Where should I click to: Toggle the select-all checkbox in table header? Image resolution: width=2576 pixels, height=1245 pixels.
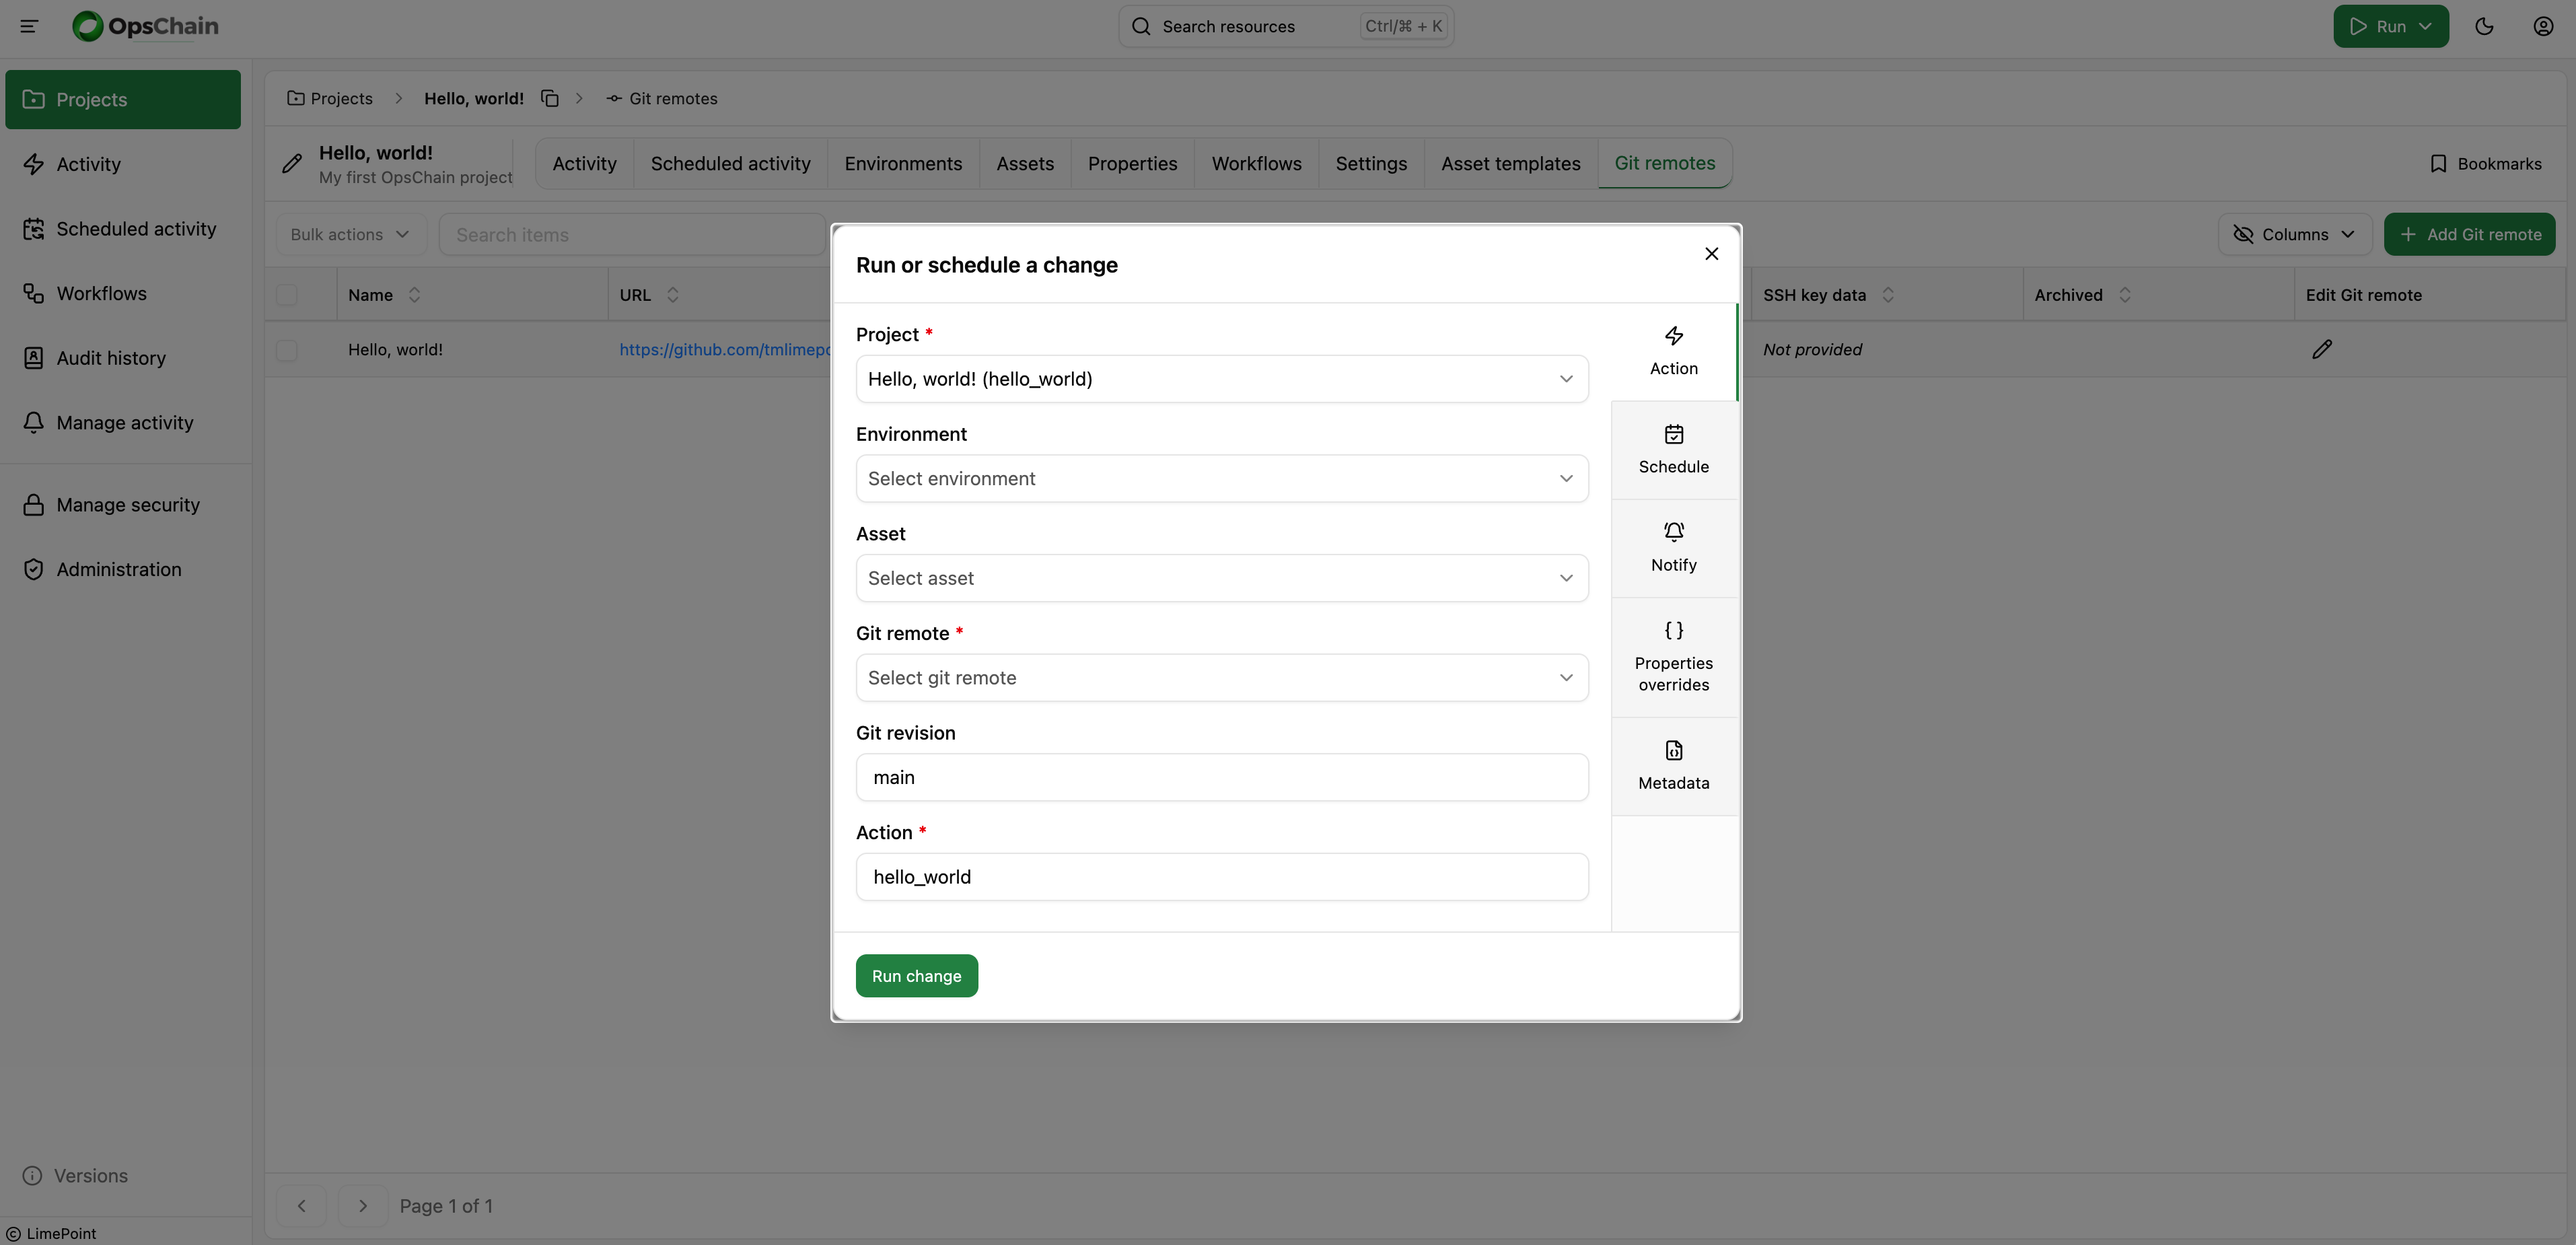(287, 295)
